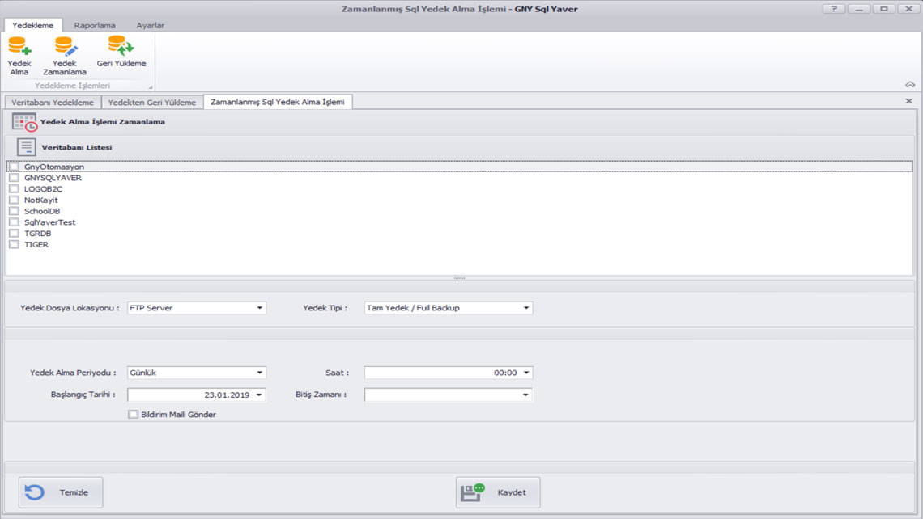Click the Bitiş Zamanı date field
Screen dimensions: 923x519
coord(441,395)
